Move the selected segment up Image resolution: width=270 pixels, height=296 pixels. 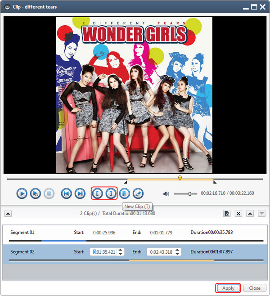(x=250, y=213)
